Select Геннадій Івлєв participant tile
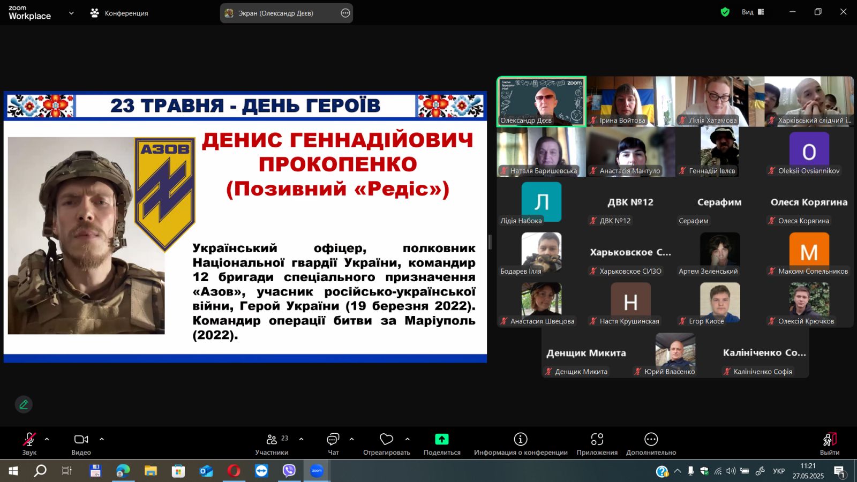 click(719, 152)
